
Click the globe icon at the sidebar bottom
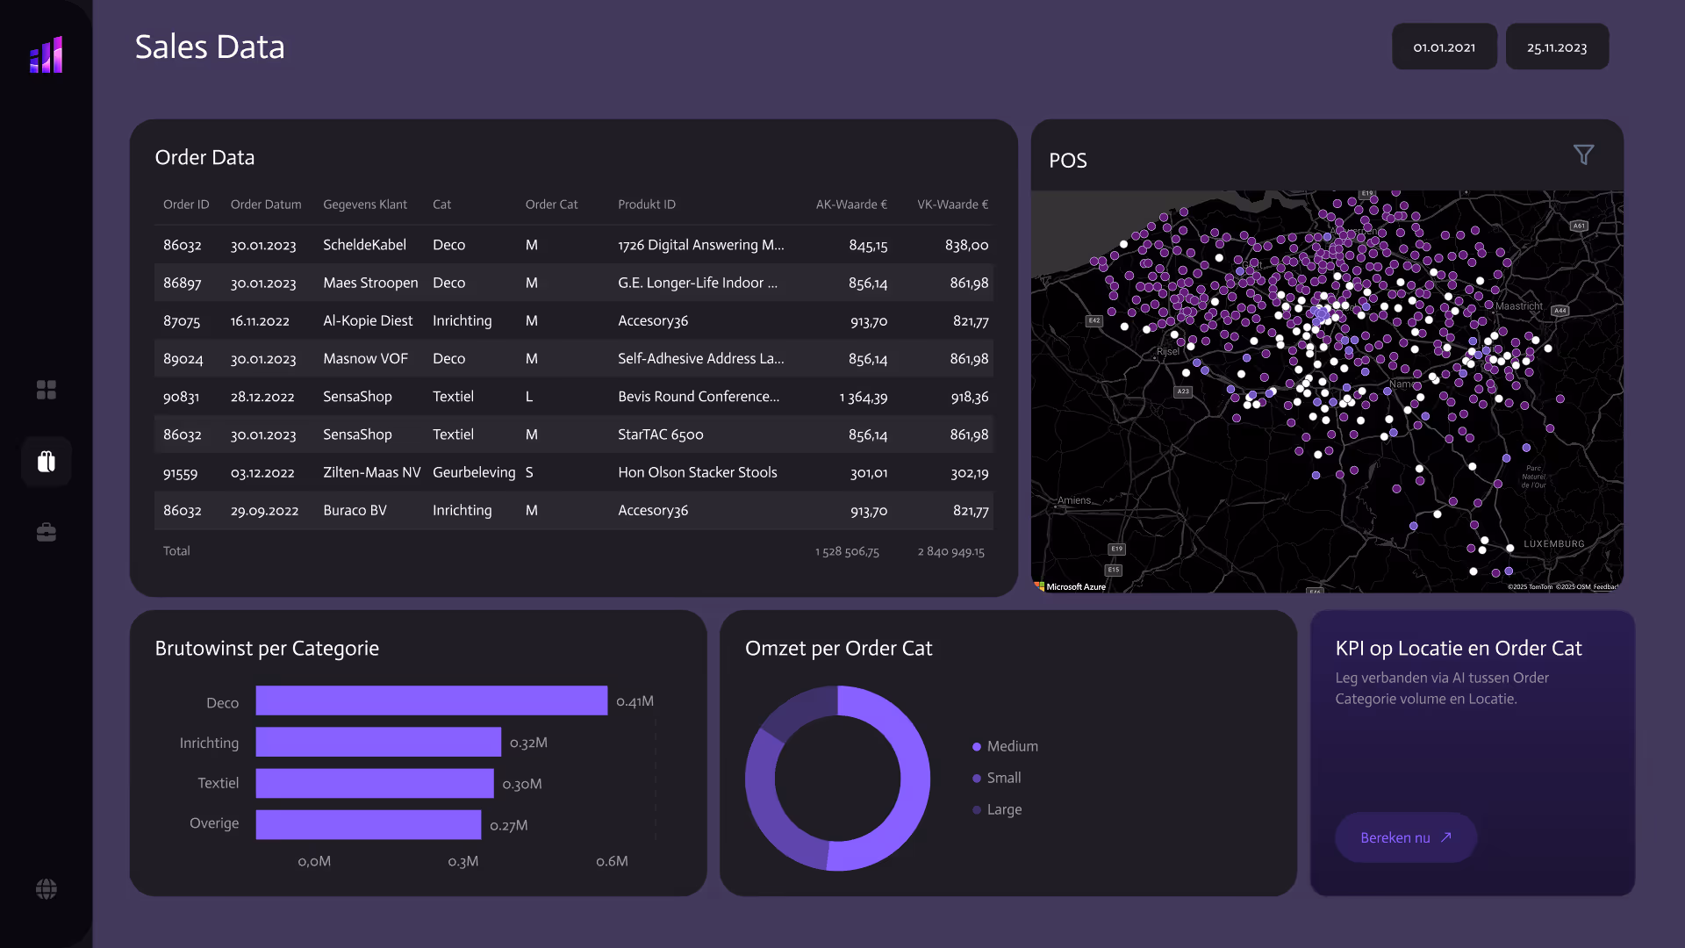click(x=46, y=888)
